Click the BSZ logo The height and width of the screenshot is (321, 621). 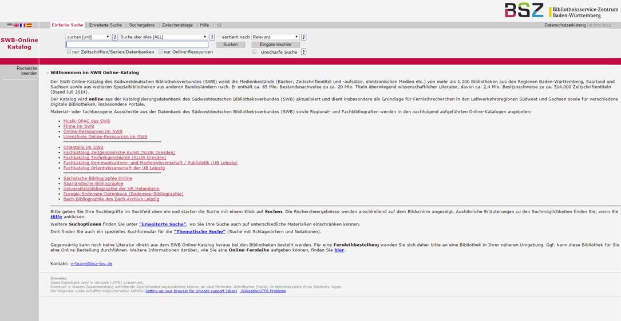coord(561,11)
